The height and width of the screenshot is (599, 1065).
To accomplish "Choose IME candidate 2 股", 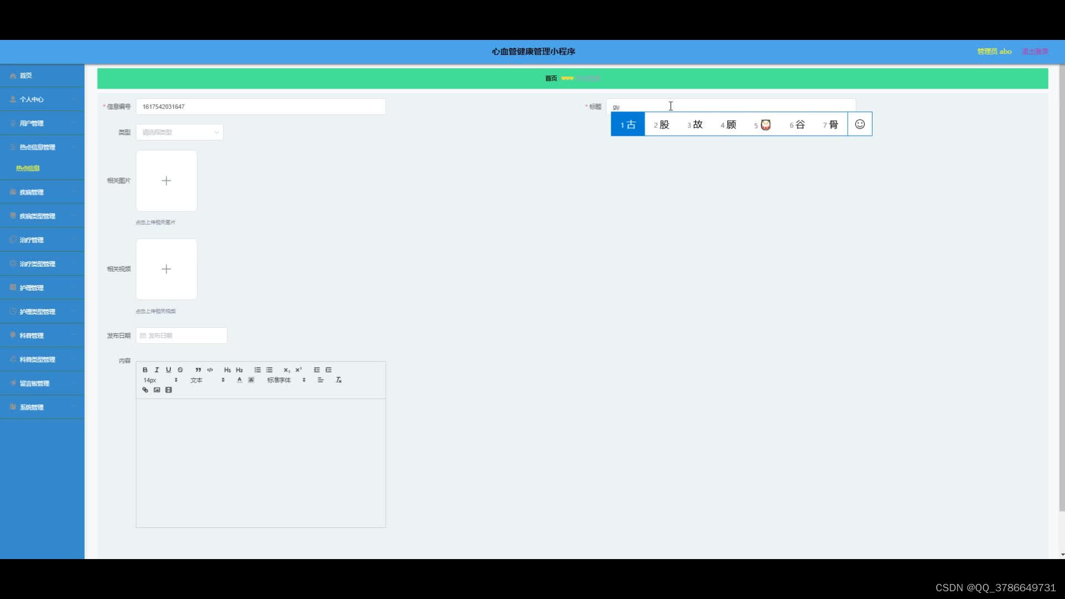I will [661, 124].
